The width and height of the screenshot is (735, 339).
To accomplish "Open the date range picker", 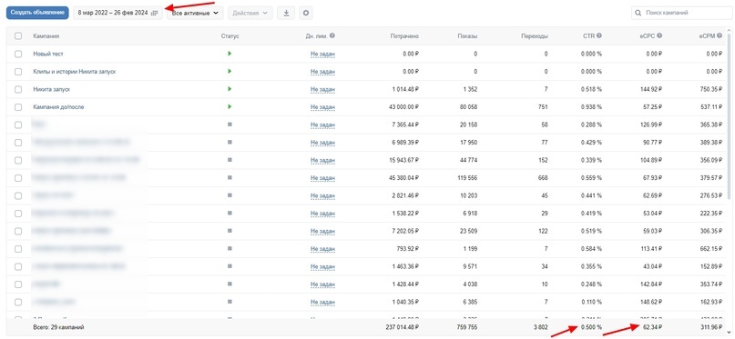I will click(x=117, y=13).
